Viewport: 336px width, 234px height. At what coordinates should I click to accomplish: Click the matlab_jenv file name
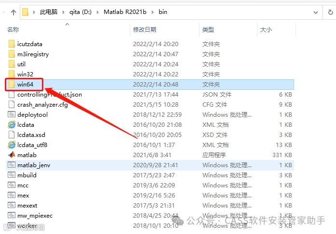[x=34, y=165]
